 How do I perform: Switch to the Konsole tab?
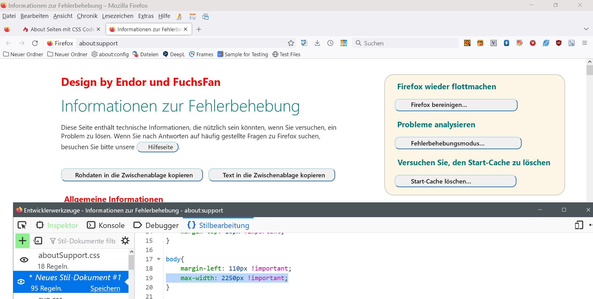(x=106, y=225)
